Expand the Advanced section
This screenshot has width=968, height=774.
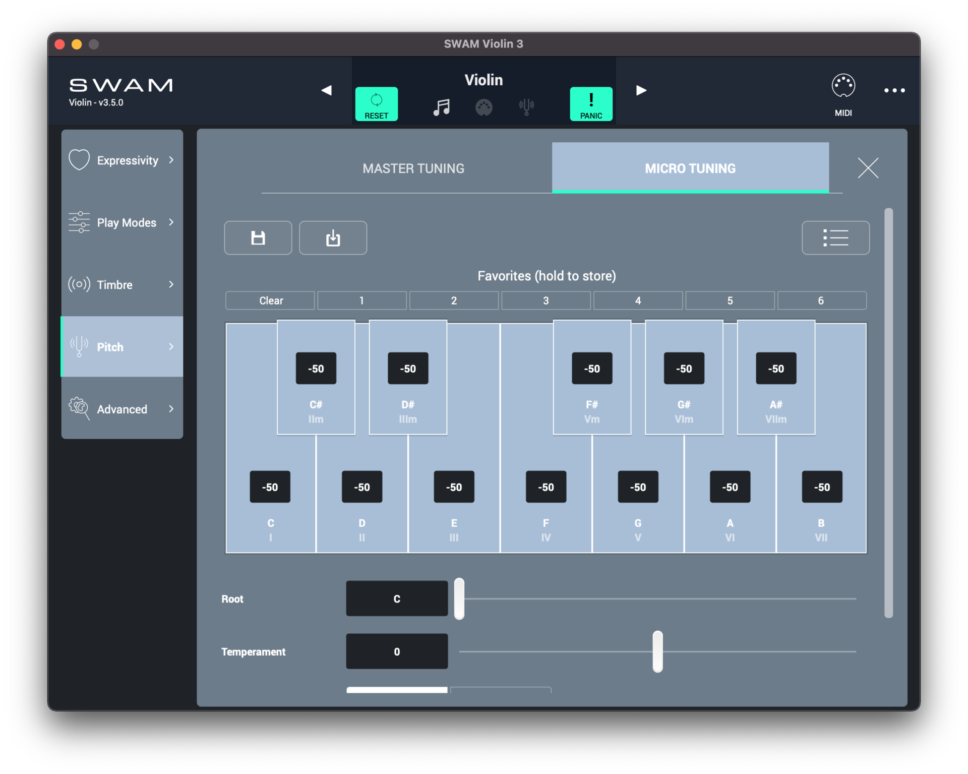tap(122, 409)
